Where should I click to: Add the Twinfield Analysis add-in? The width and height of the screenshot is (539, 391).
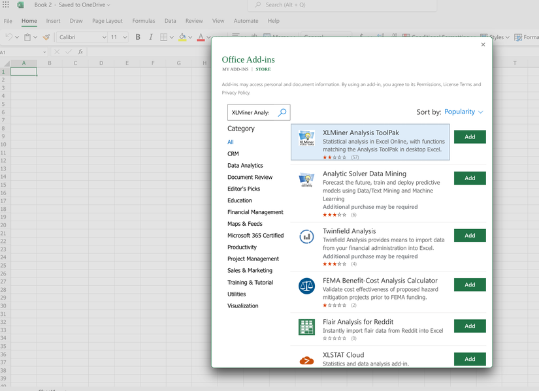(470, 236)
